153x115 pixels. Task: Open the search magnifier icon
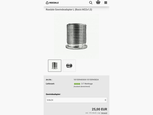pyautogui.click(x=91, y=3)
